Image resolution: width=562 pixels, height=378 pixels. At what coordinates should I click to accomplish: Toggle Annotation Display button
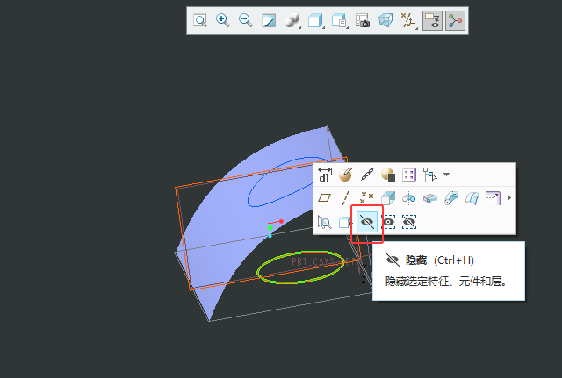[432, 20]
